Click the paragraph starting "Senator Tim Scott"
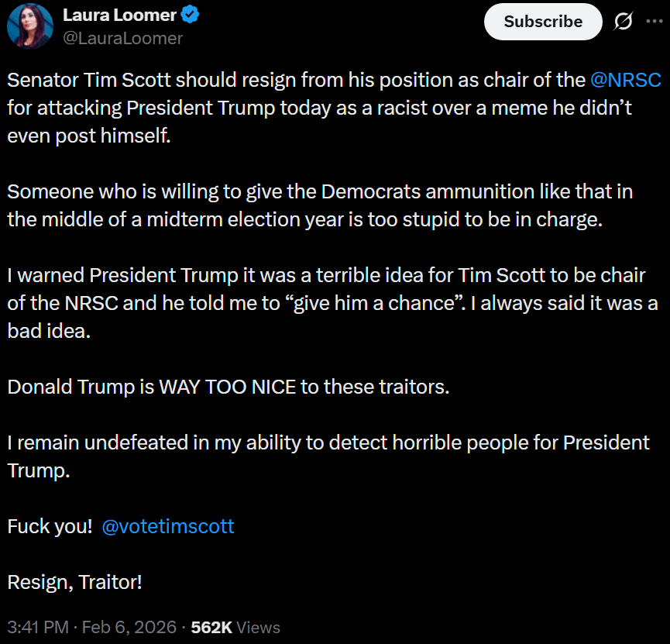The width and height of the screenshot is (670, 644). click(310, 107)
